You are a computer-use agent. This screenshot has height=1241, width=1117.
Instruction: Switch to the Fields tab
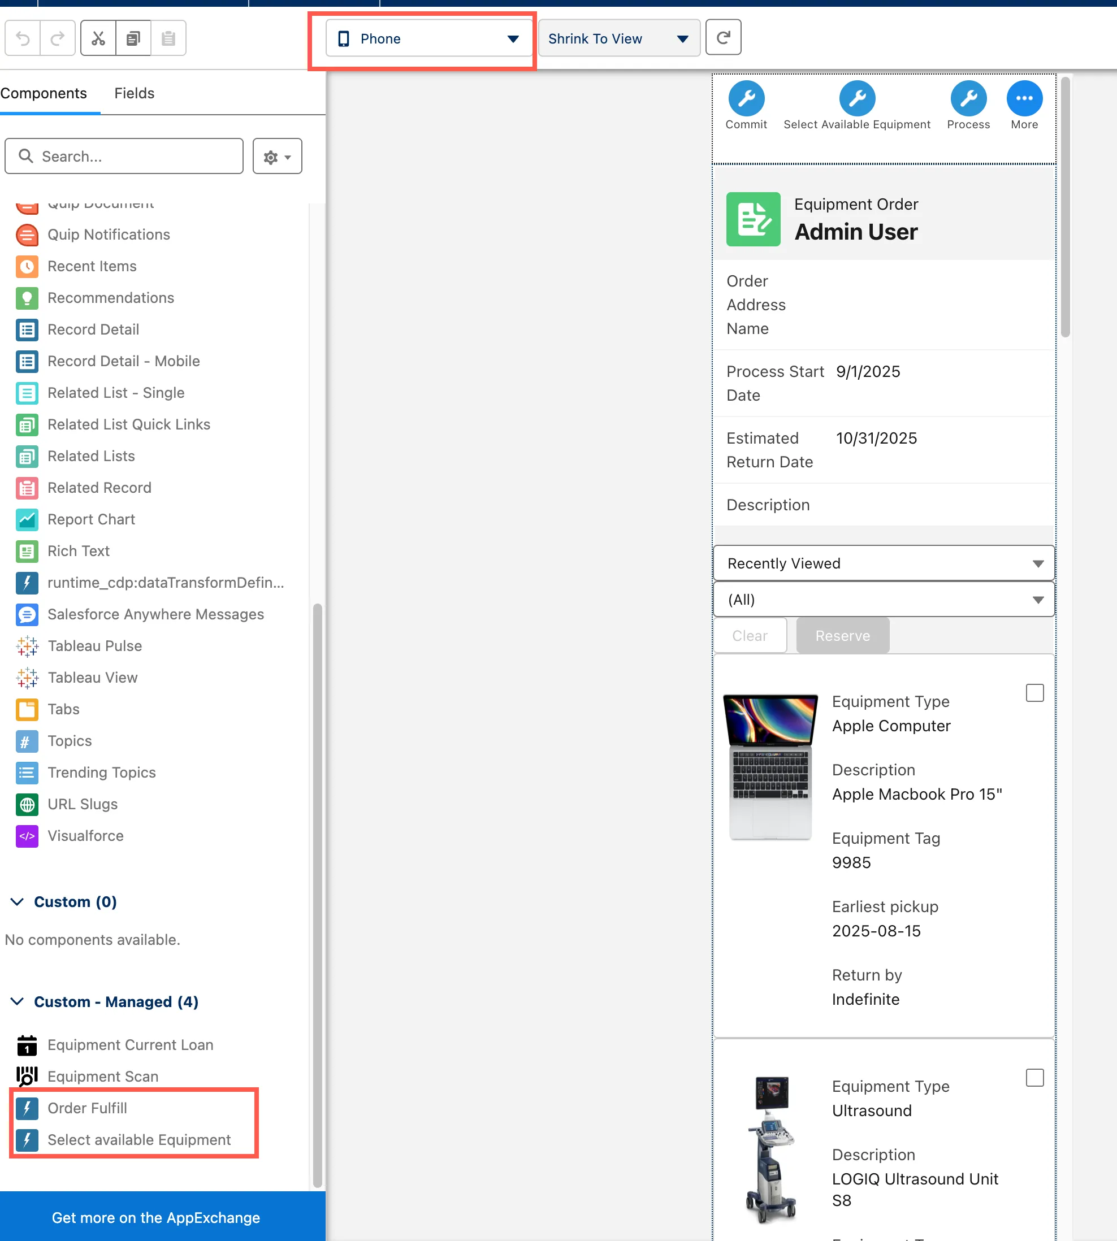(135, 93)
